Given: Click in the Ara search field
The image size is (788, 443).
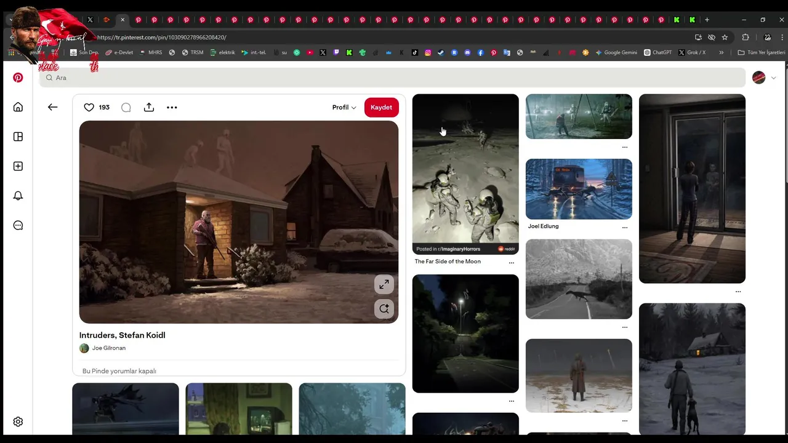Looking at the screenshot, I should click(393, 78).
